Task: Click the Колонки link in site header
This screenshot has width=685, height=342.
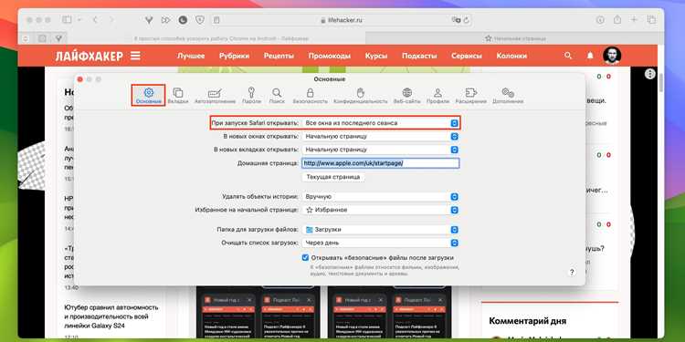Action: 511,56
